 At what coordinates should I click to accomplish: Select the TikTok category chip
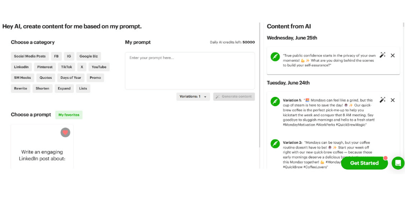tap(67, 67)
